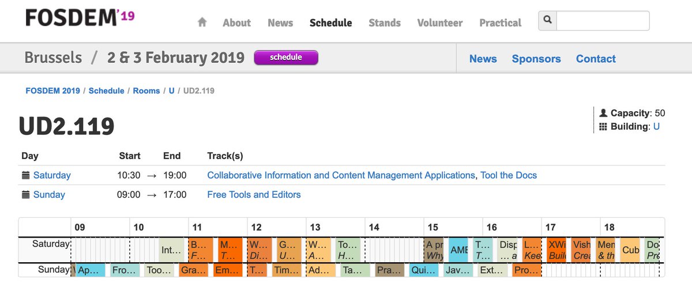Image resolution: width=692 pixels, height=294 pixels.
Task: Open the Stands navigation item
Action: click(385, 23)
